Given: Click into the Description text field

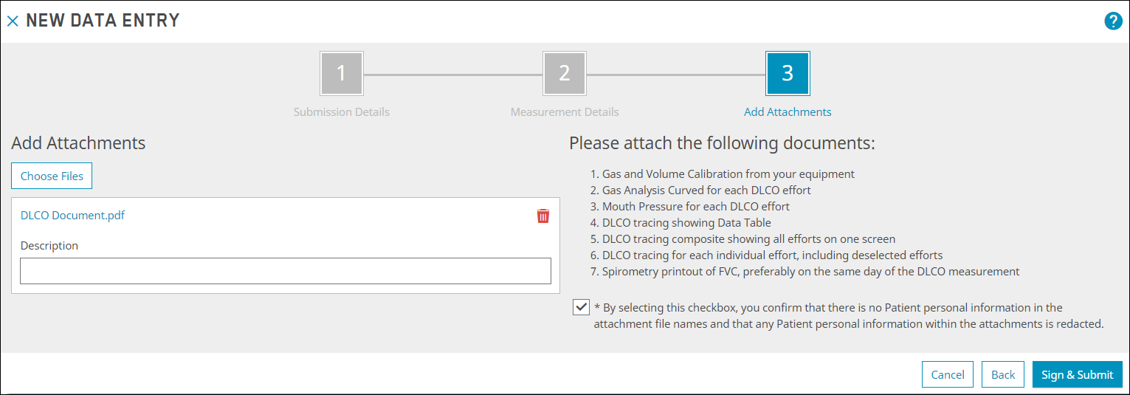Looking at the screenshot, I should click(x=286, y=271).
